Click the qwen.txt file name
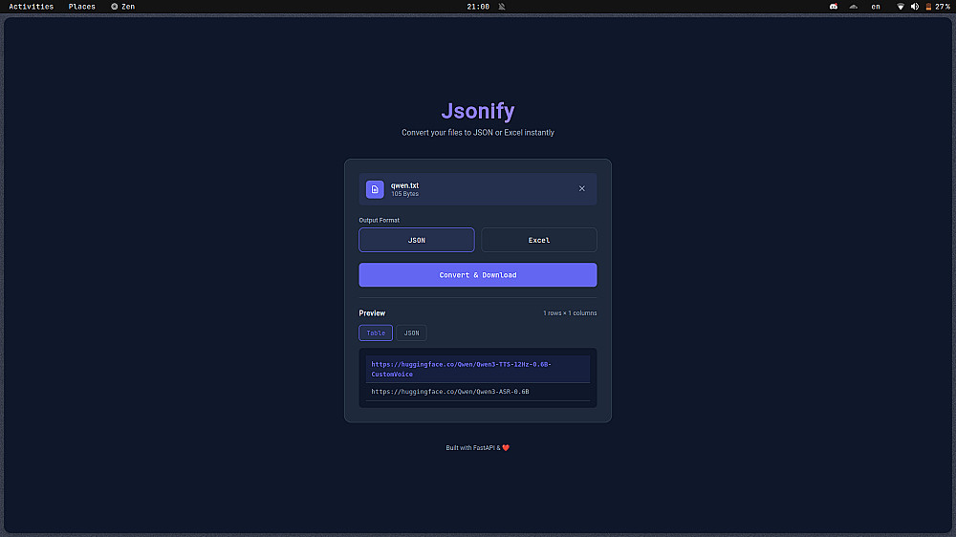This screenshot has width=956, height=537. pyautogui.click(x=404, y=185)
